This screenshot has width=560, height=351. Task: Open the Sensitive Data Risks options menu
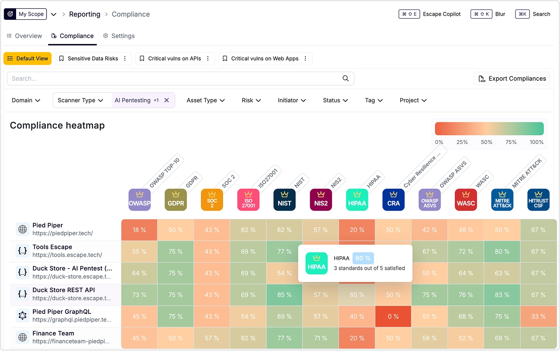coord(125,58)
